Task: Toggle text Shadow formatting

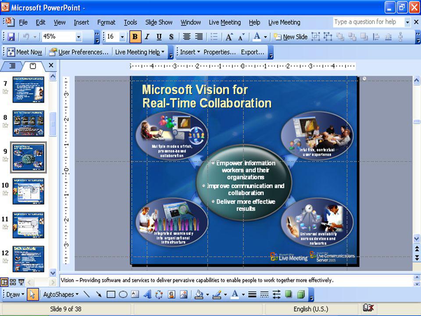Action: coord(171,36)
